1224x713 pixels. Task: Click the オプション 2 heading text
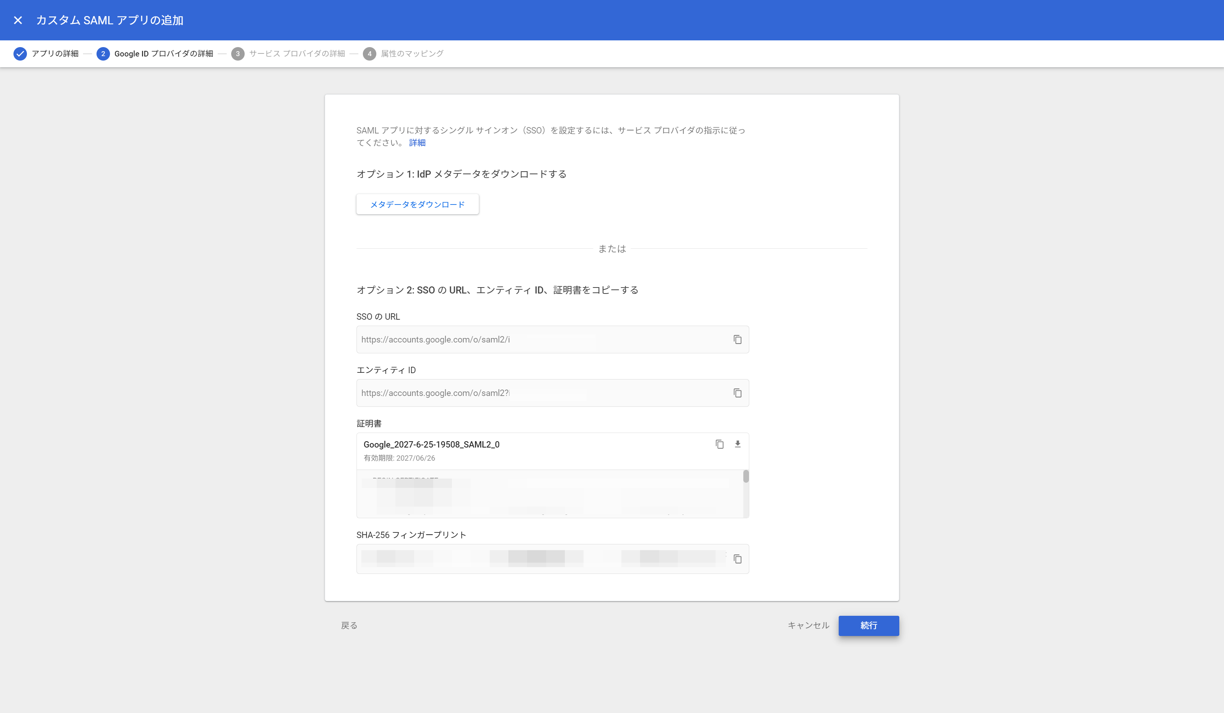click(498, 290)
